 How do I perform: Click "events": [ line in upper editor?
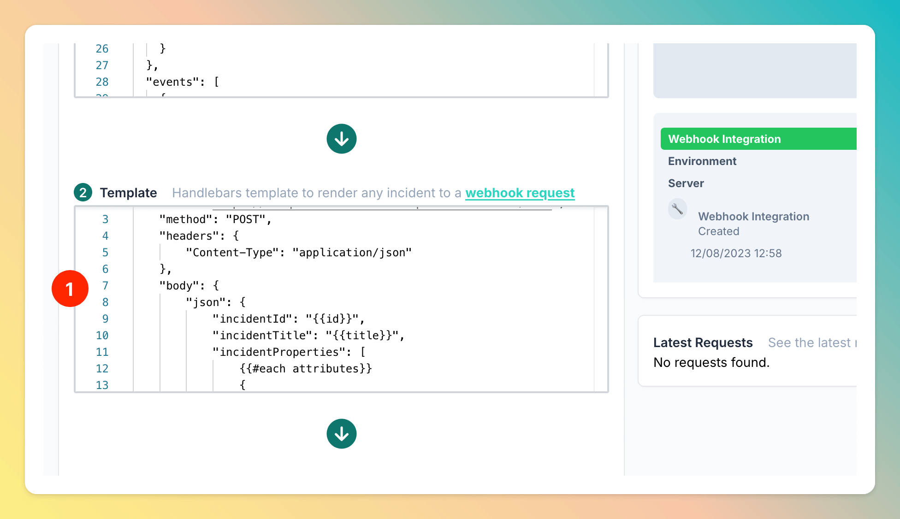pyautogui.click(x=182, y=82)
